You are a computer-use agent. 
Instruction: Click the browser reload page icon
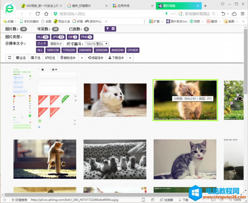pos(38,14)
